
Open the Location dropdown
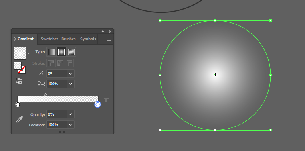coord(71,125)
